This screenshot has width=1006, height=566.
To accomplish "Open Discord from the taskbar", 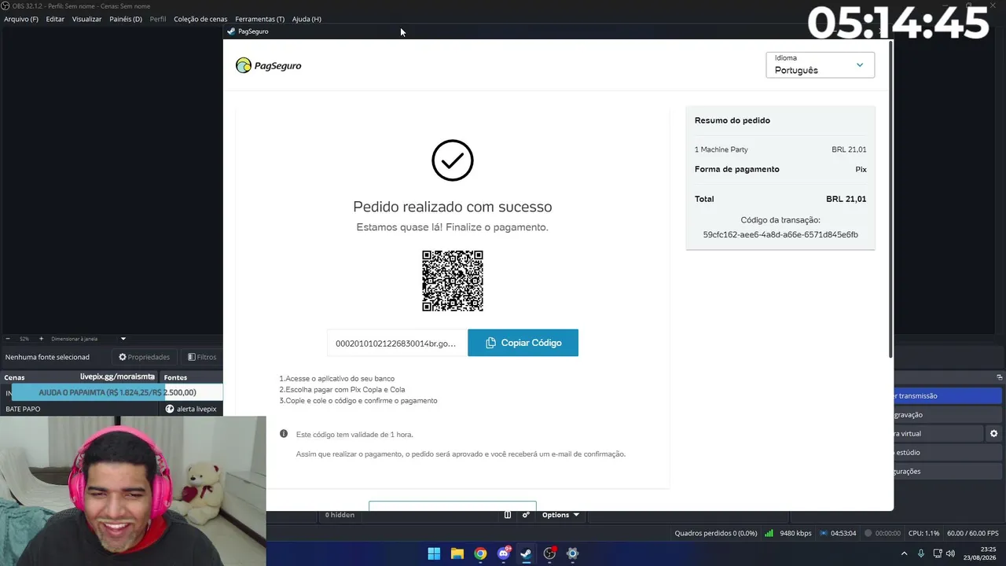I will point(504,553).
